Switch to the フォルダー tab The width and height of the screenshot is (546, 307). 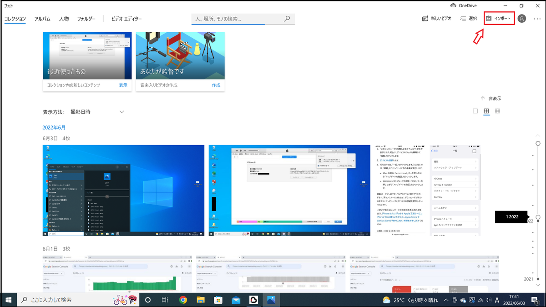86,19
